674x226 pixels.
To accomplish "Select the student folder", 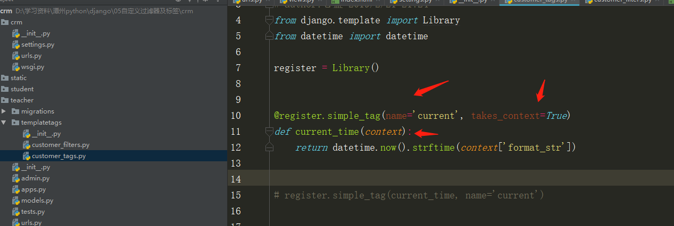I will [x=22, y=89].
